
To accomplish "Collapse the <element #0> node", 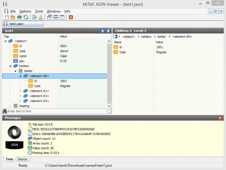I will (20, 76).
